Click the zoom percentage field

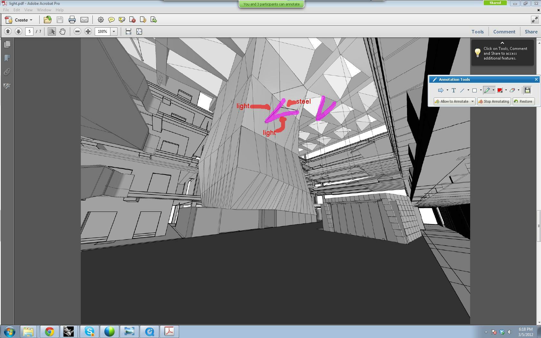pos(103,32)
